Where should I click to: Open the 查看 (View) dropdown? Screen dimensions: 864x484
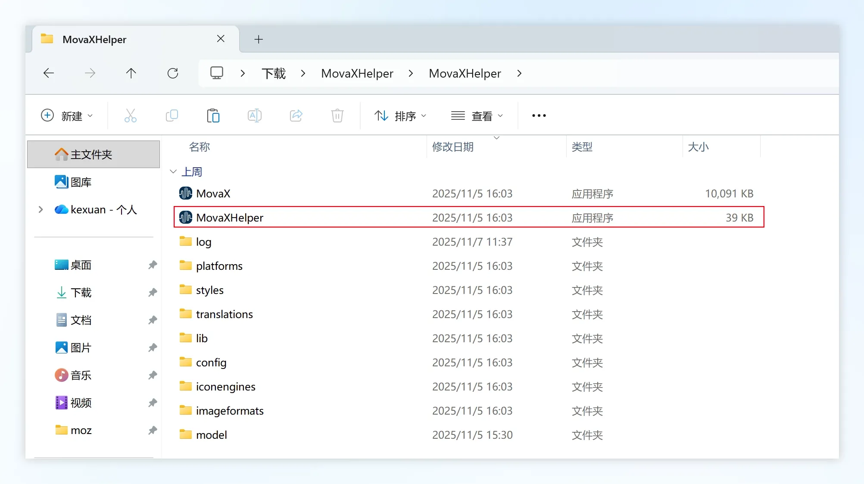[x=477, y=116]
